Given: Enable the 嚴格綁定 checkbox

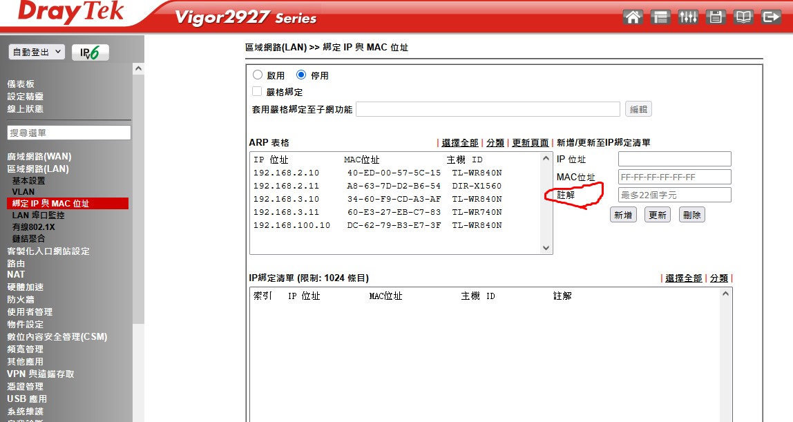Looking at the screenshot, I should point(257,92).
